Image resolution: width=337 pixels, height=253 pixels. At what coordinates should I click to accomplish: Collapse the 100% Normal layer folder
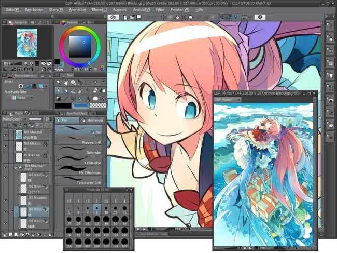coord(16,168)
